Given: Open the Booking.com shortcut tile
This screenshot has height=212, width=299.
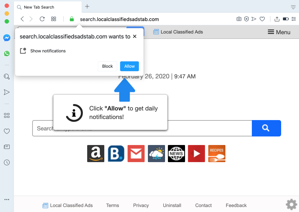Looking at the screenshot, I should click(116, 154).
